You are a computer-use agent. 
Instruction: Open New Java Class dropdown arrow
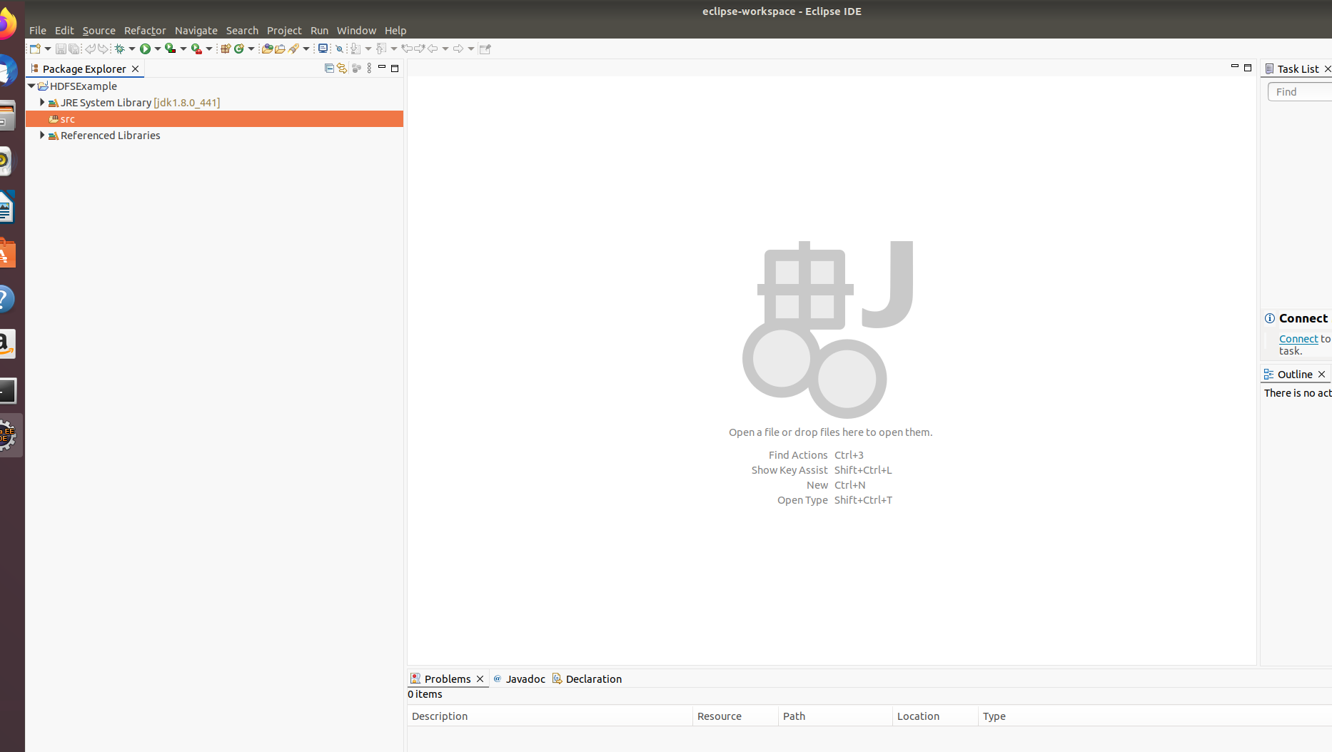(251, 49)
